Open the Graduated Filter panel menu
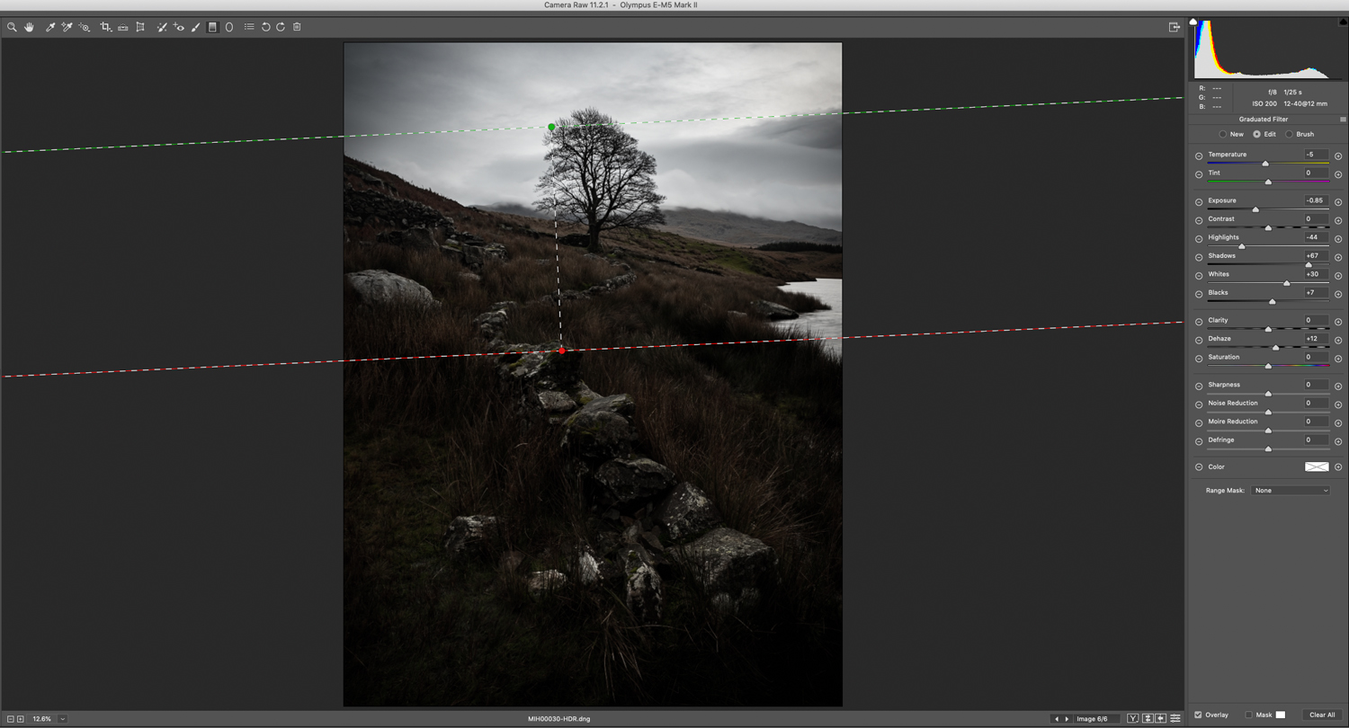1349x728 pixels. point(1343,120)
